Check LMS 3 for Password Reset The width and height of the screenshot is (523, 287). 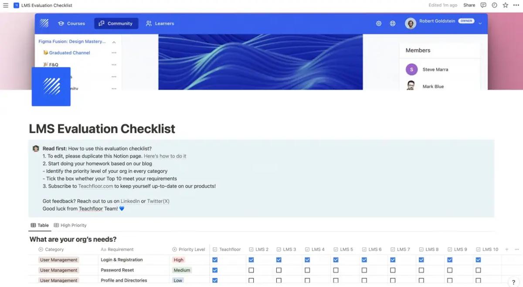point(278,270)
